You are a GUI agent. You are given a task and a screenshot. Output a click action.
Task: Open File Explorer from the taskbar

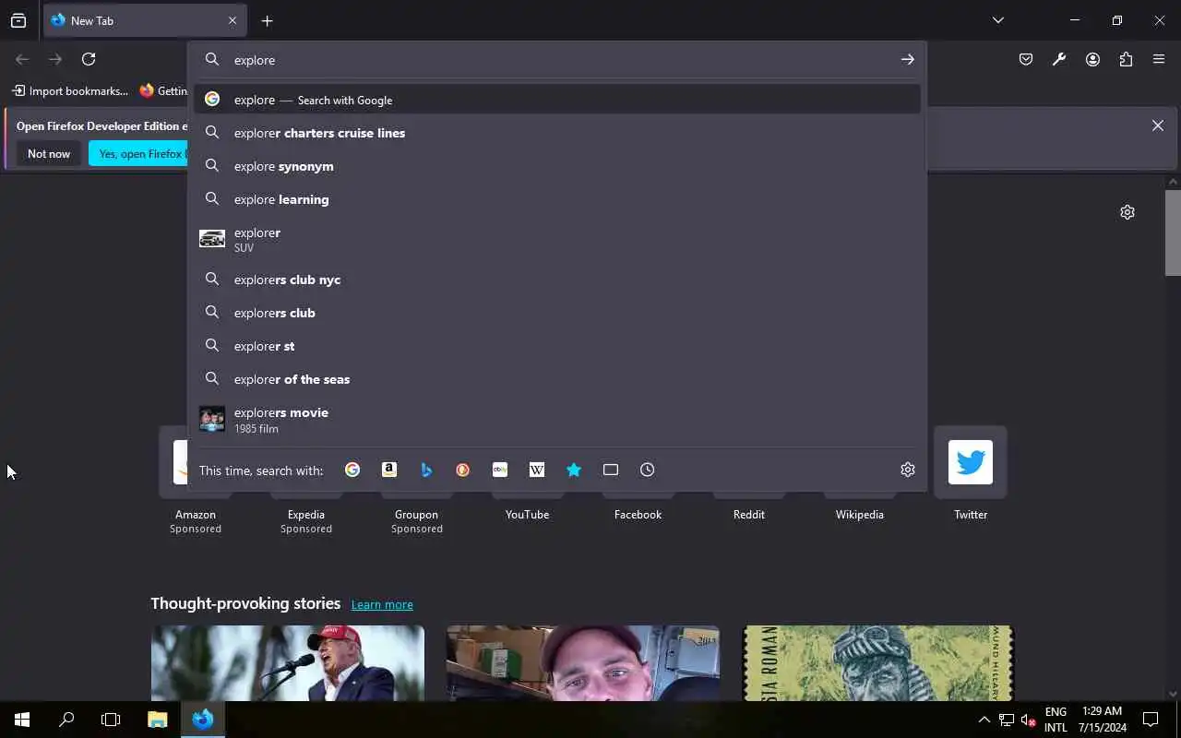click(158, 720)
